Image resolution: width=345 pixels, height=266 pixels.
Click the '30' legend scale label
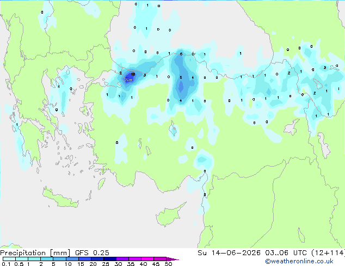[x=118, y=264]
